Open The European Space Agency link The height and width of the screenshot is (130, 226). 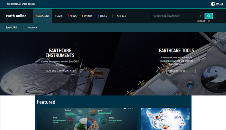tap(20, 4)
